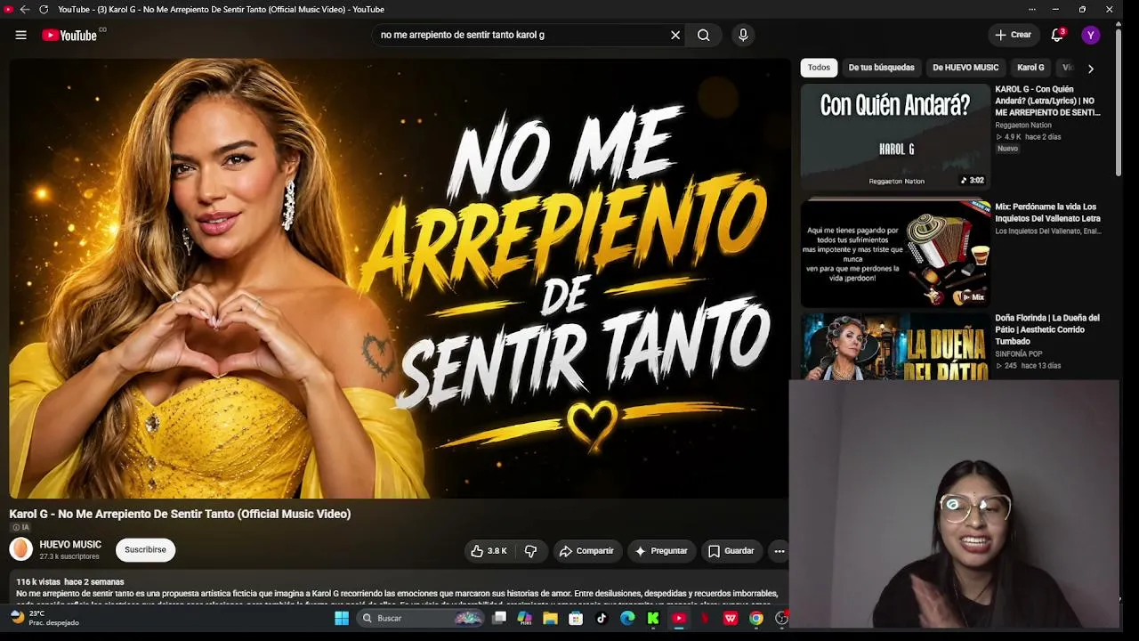Screen dimensions: 1139x641
Task: Open the notifications bell
Action: coord(1057,35)
